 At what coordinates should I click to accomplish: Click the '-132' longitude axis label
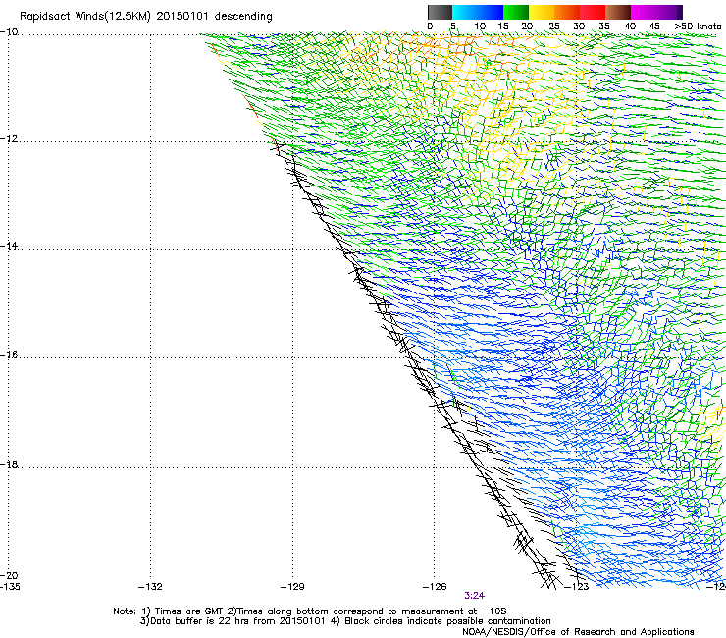coord(150,587)
